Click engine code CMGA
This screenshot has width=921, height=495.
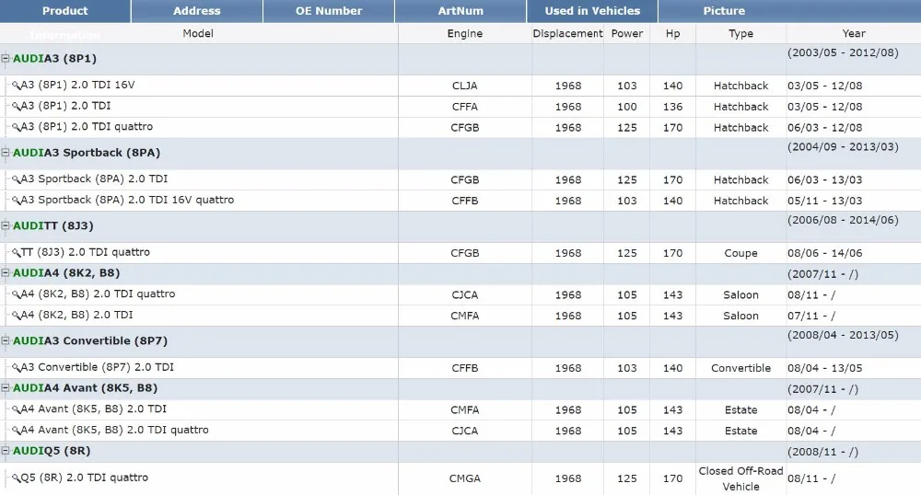coord(464,478)
